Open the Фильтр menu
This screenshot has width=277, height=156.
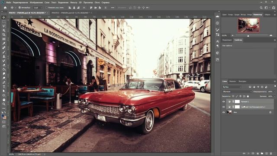coord(74,3)
